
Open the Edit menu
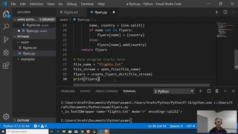[23, 4]
